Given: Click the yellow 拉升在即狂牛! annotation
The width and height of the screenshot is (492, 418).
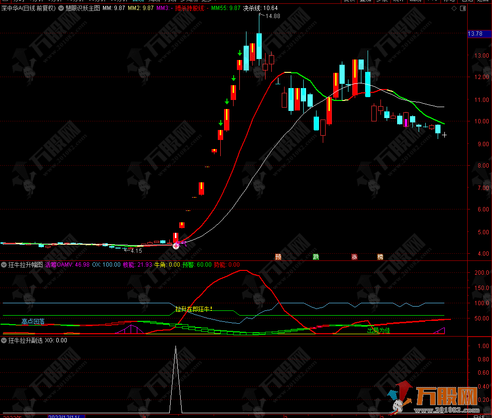Looking at the screenshot, I should click(x=194, y=309).
